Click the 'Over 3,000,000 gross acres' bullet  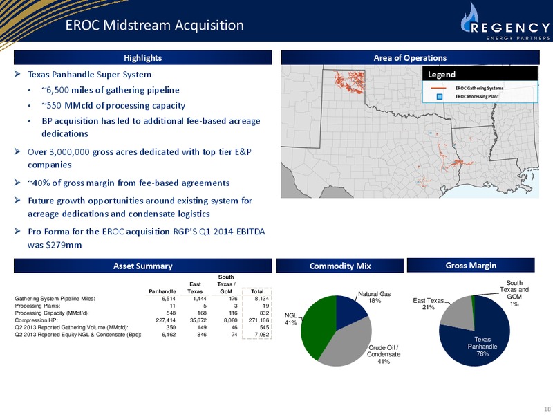[x=140, y=158]
